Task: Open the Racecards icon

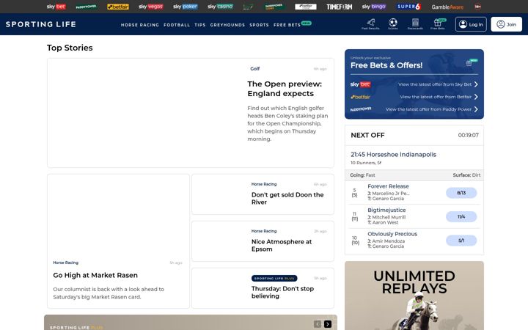Action: pyautogui.click(x=415, y=24)
